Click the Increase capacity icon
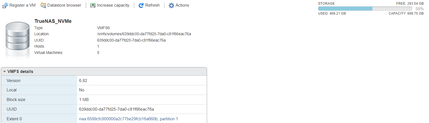This screenshot has width=429, height=123. (93, 5)
